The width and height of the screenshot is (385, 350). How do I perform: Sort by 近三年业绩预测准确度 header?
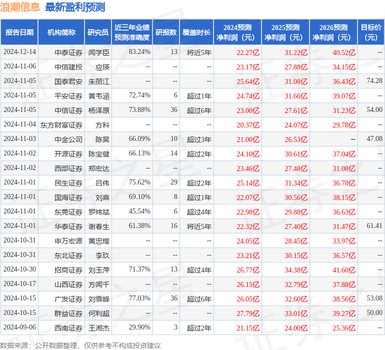[x=132, y=32]
